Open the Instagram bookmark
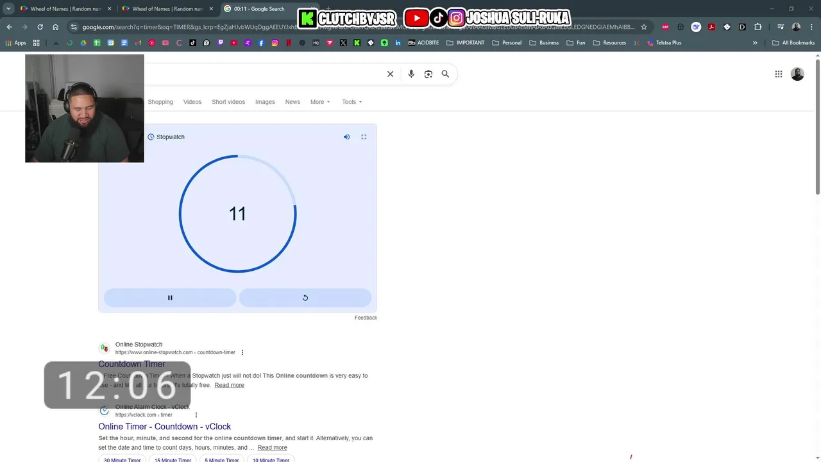 [x=275, y=43]
